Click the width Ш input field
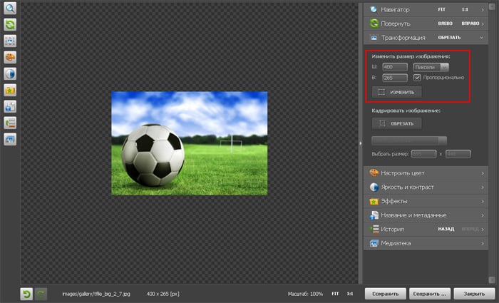499x303 pixels. (x=394, y=67)
